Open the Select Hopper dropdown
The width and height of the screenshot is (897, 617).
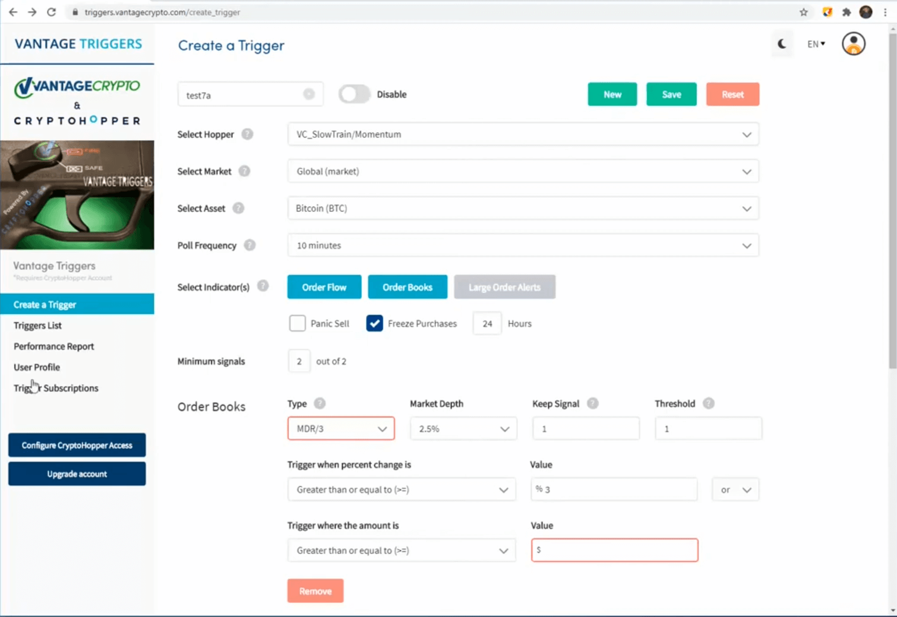pyautogui.click(x=523, y=134)
